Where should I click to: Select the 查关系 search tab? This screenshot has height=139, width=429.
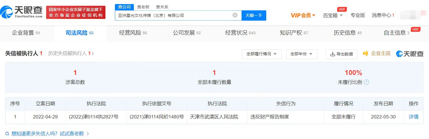(162, 7)
